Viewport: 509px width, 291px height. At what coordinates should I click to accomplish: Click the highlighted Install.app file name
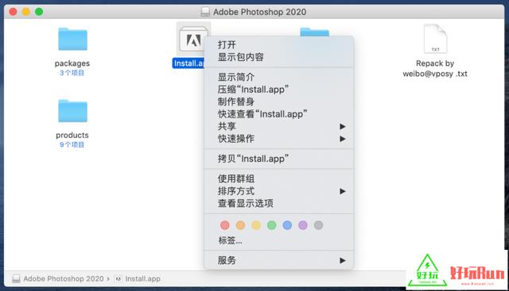tap(188, 63)
